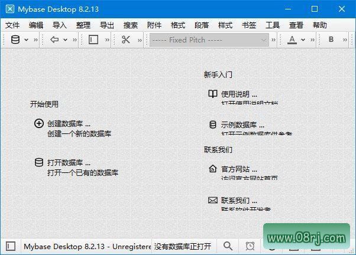Open the 使用说明 ... link

239,94
